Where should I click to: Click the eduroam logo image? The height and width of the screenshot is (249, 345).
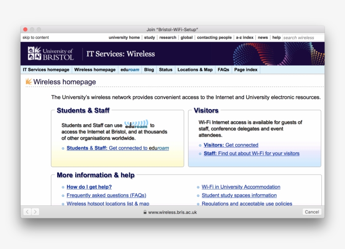point(137,123)
